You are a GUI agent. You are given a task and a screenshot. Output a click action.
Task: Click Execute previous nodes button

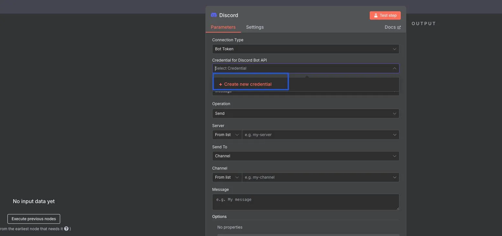point(34,219)
